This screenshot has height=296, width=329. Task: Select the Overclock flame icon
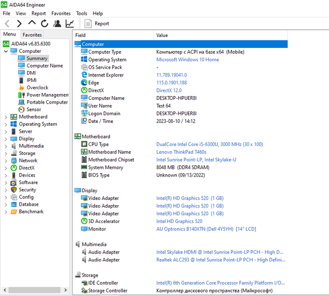click(x=21, y=87)
